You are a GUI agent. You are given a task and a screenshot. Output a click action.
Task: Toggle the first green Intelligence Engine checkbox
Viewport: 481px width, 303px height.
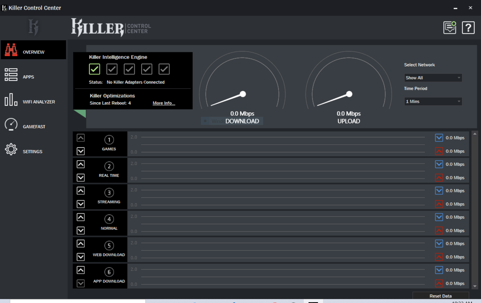(94, 69)
